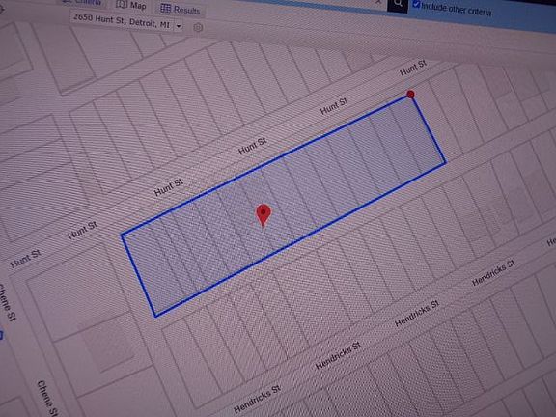The width and height of the screenshot is (556, 417).
Task: Click the Include other criteria label text
Action: tap(457, 10)
